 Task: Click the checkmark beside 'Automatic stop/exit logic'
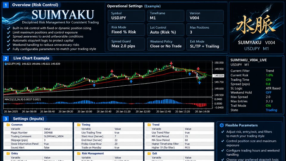pos(8,41)
